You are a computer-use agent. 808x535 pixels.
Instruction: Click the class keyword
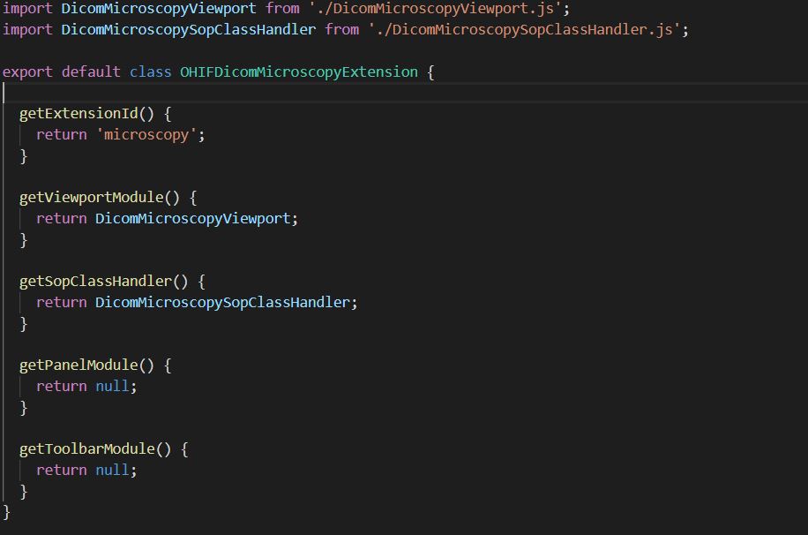pyautogui.click(x=150, y=72)
